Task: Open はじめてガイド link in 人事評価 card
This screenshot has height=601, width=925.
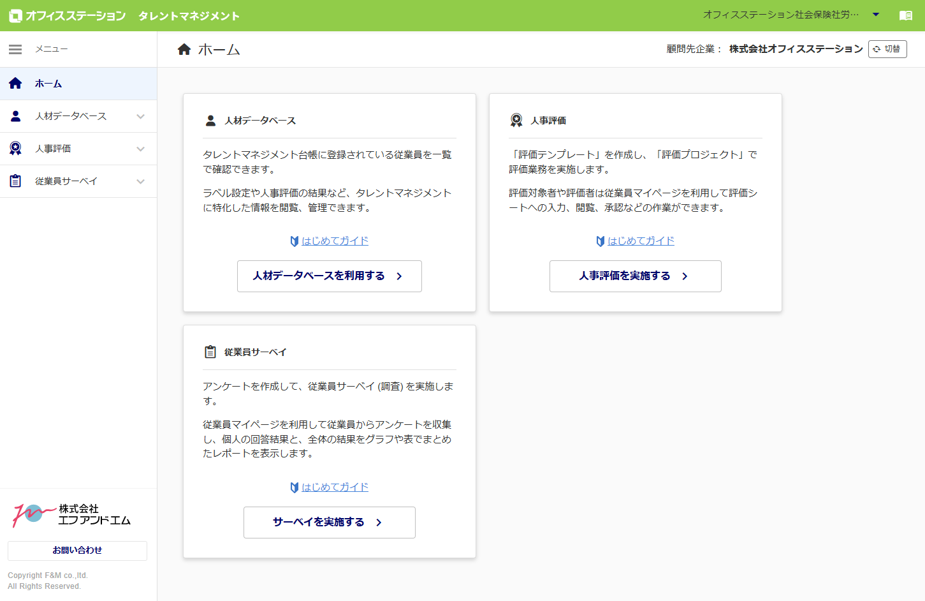Action: coord(641,241)
